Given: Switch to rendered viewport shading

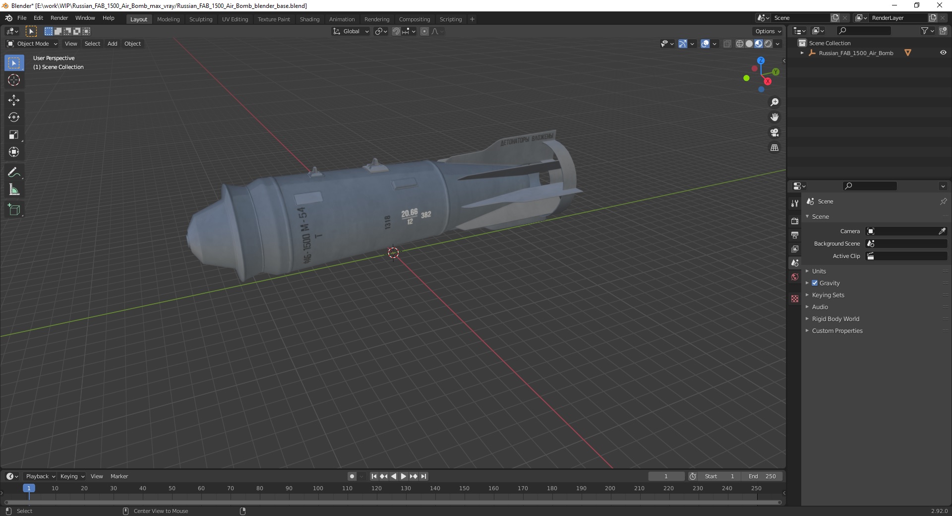Looking at the screenshot, I should pos(768,44).
